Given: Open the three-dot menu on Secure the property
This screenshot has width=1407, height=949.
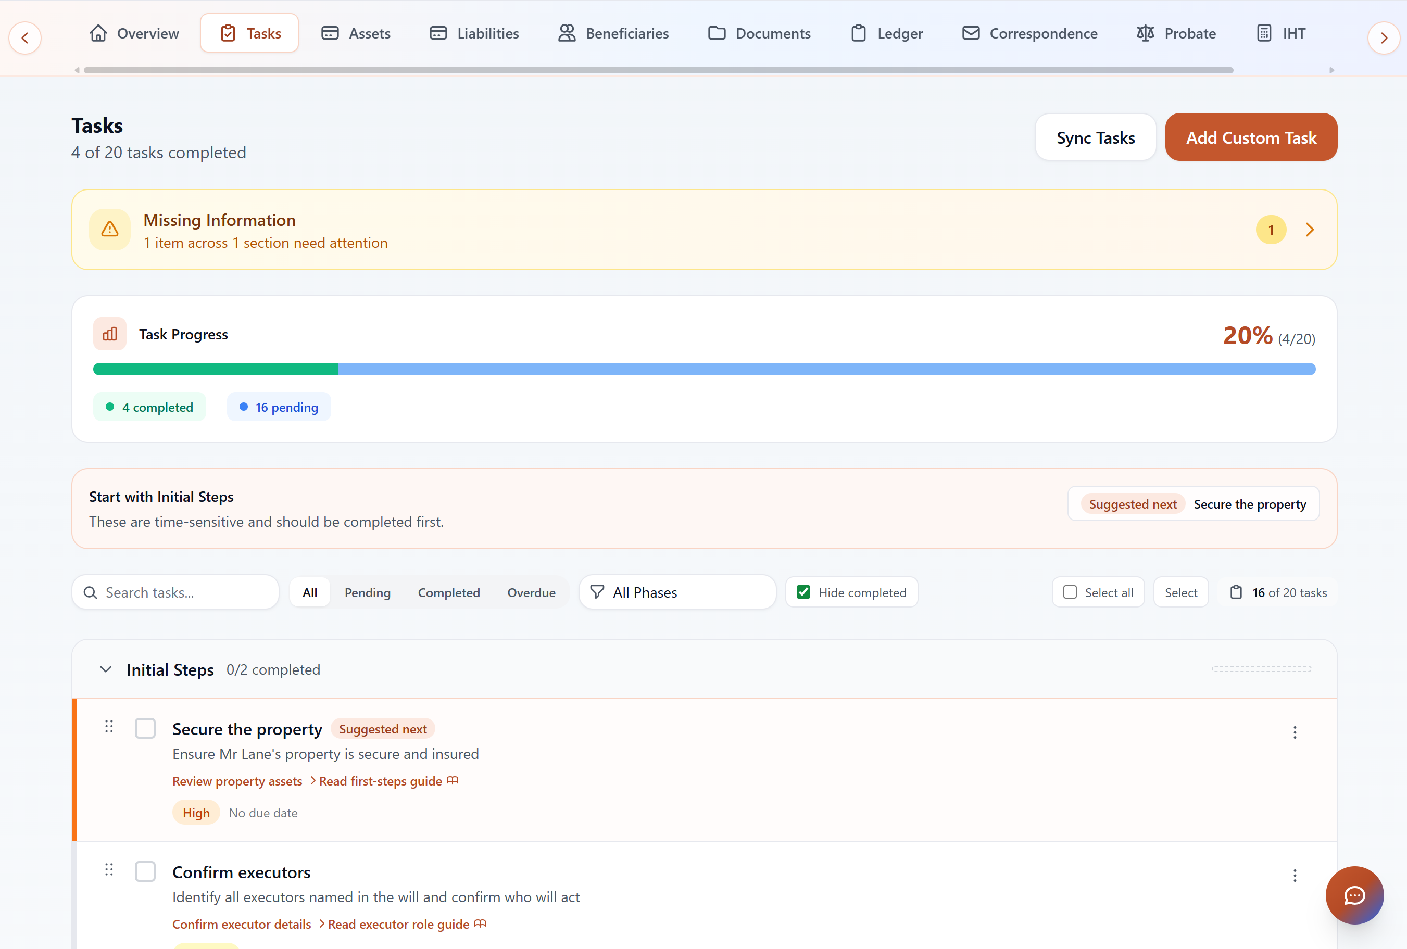Looking at the screenshot, I should (x=1295, y=732).
